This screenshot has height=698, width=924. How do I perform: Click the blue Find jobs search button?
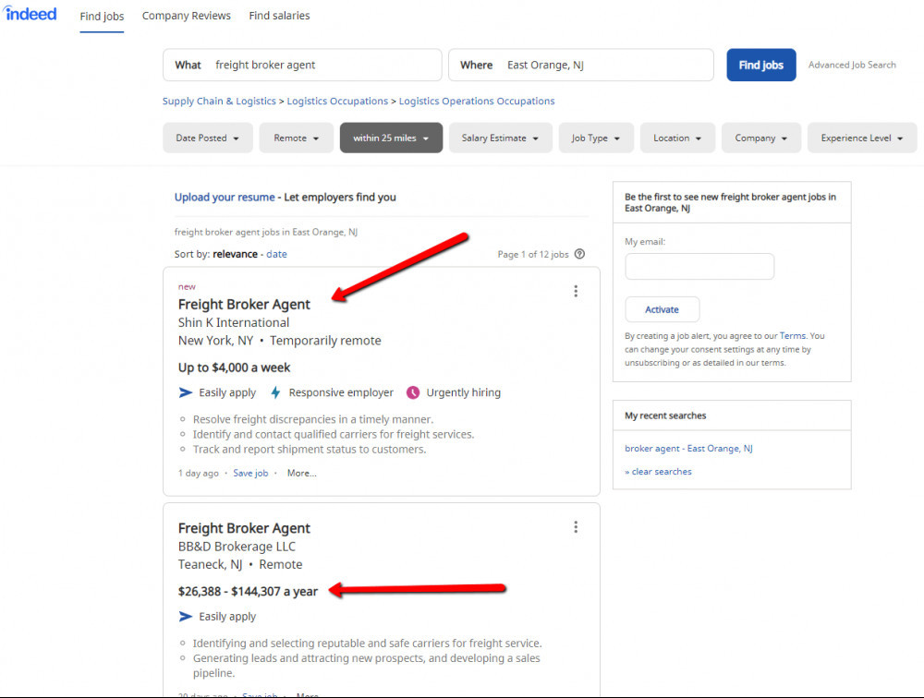(x=760, y=65)
